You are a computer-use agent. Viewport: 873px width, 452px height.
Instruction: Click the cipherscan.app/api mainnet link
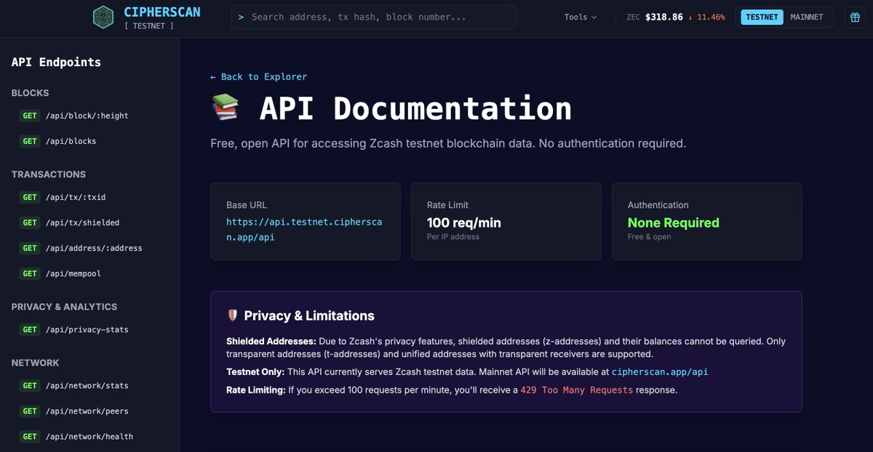coord(659,372)
